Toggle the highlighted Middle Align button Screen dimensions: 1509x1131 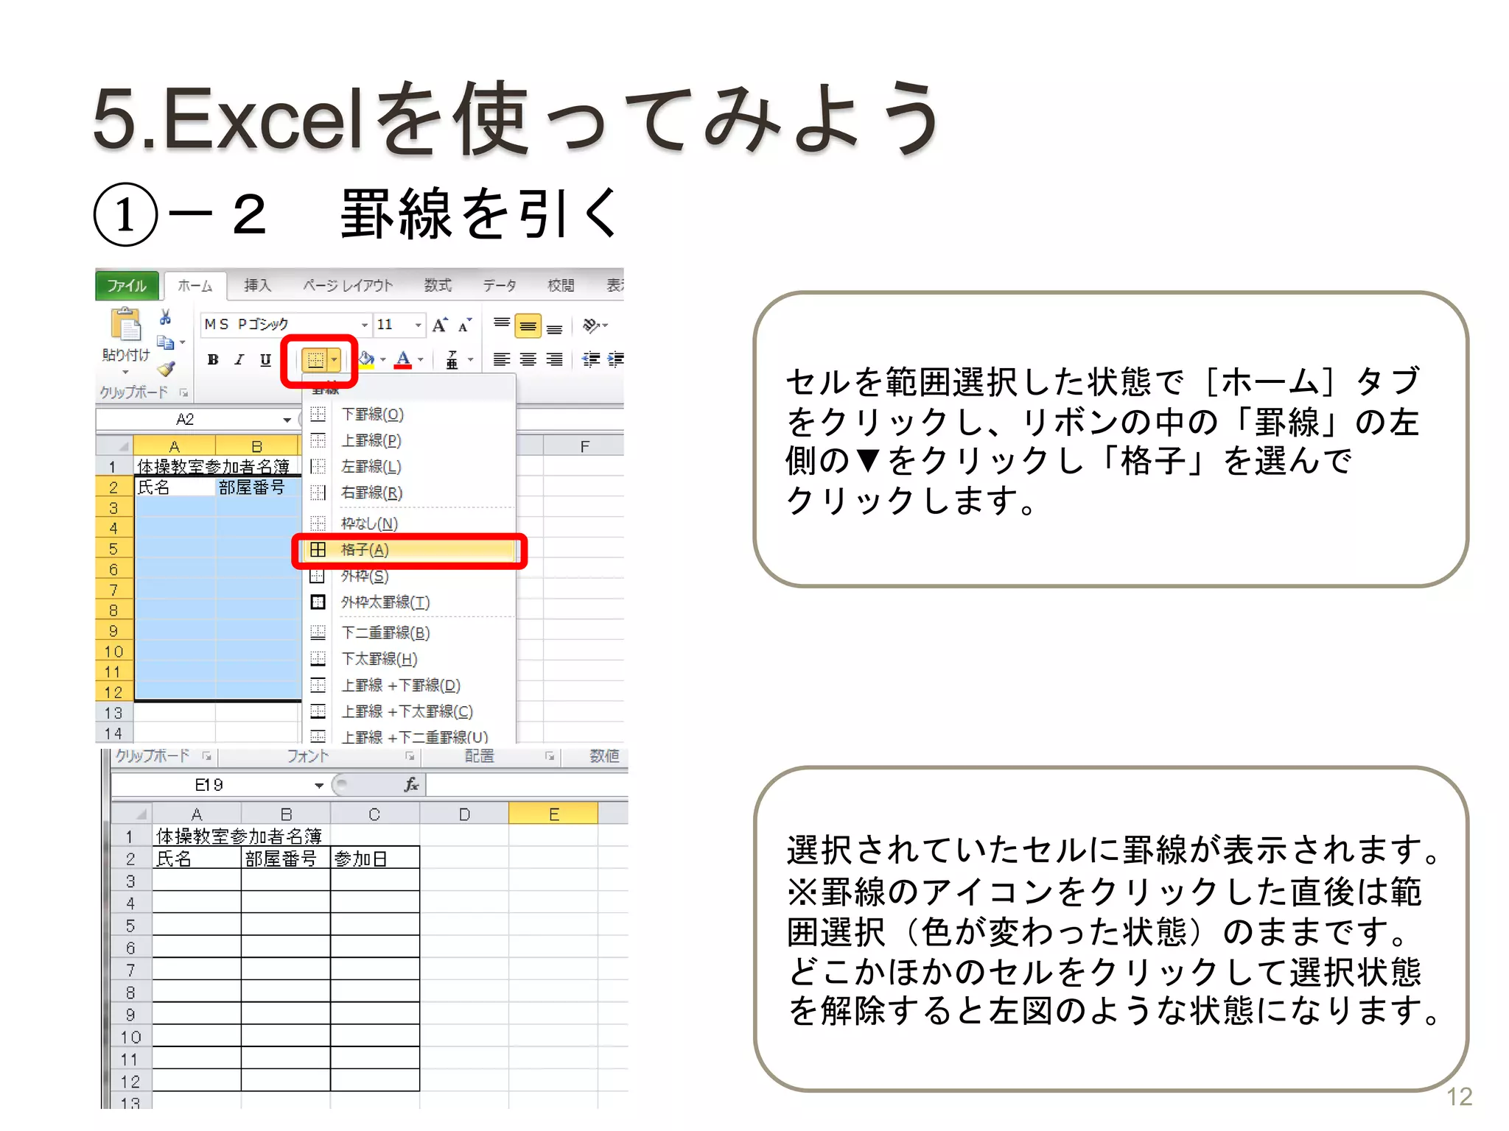pos(528,325)
